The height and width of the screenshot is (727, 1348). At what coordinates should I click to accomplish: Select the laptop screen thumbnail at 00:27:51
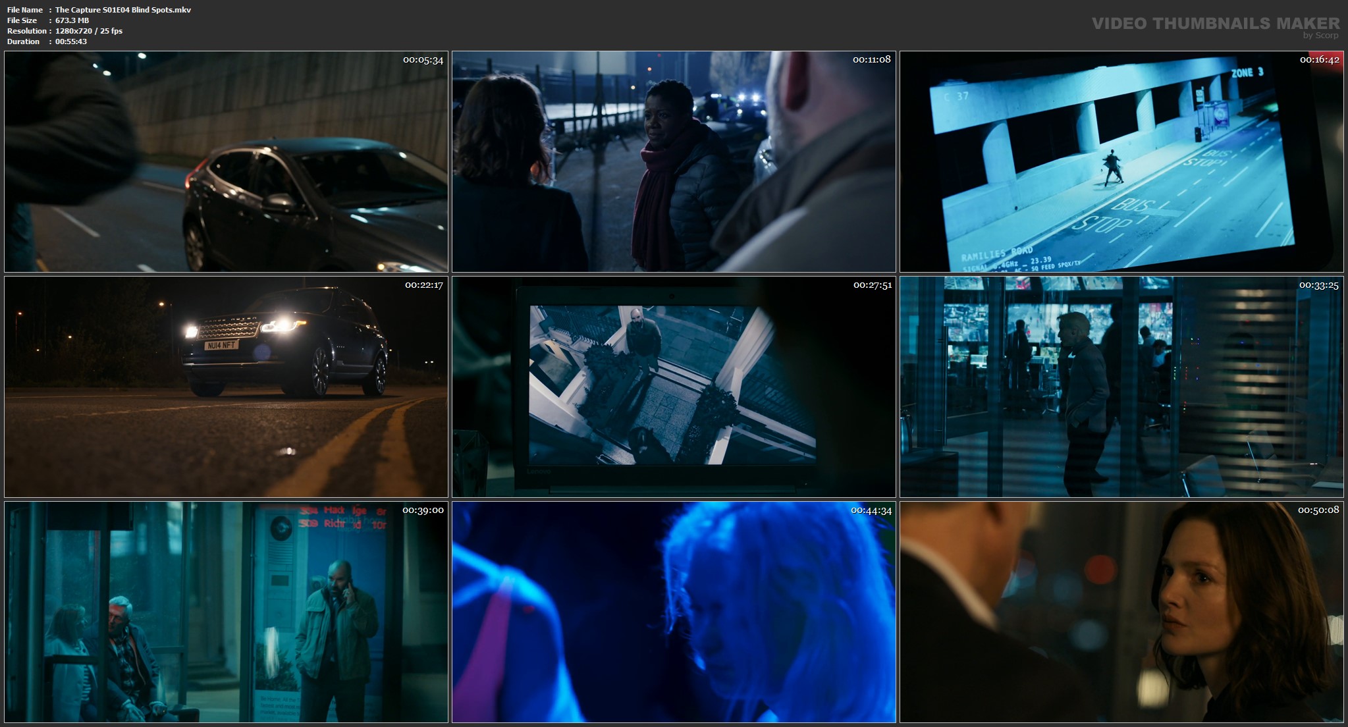coord(673,387)
